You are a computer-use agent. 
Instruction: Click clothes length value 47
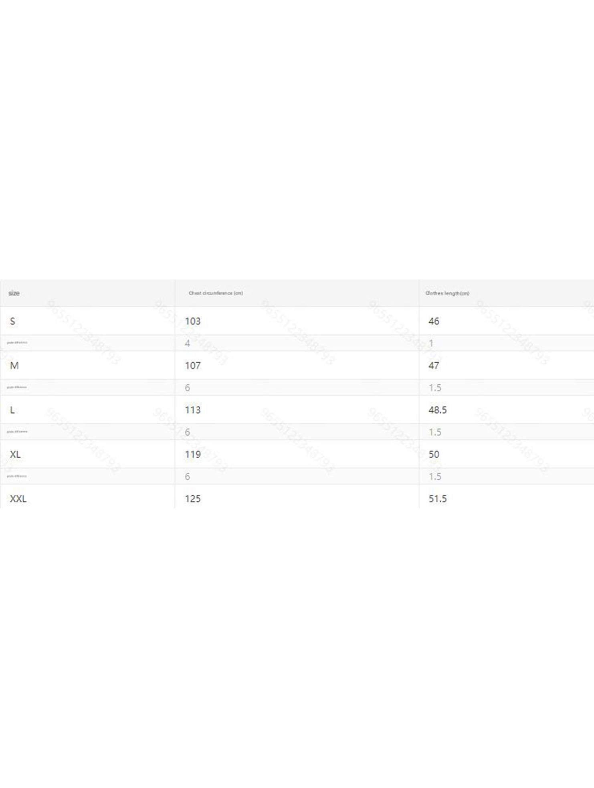click(434, 366)
